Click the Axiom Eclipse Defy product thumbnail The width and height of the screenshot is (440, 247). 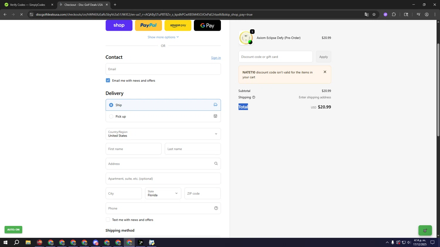pos(246,38)
